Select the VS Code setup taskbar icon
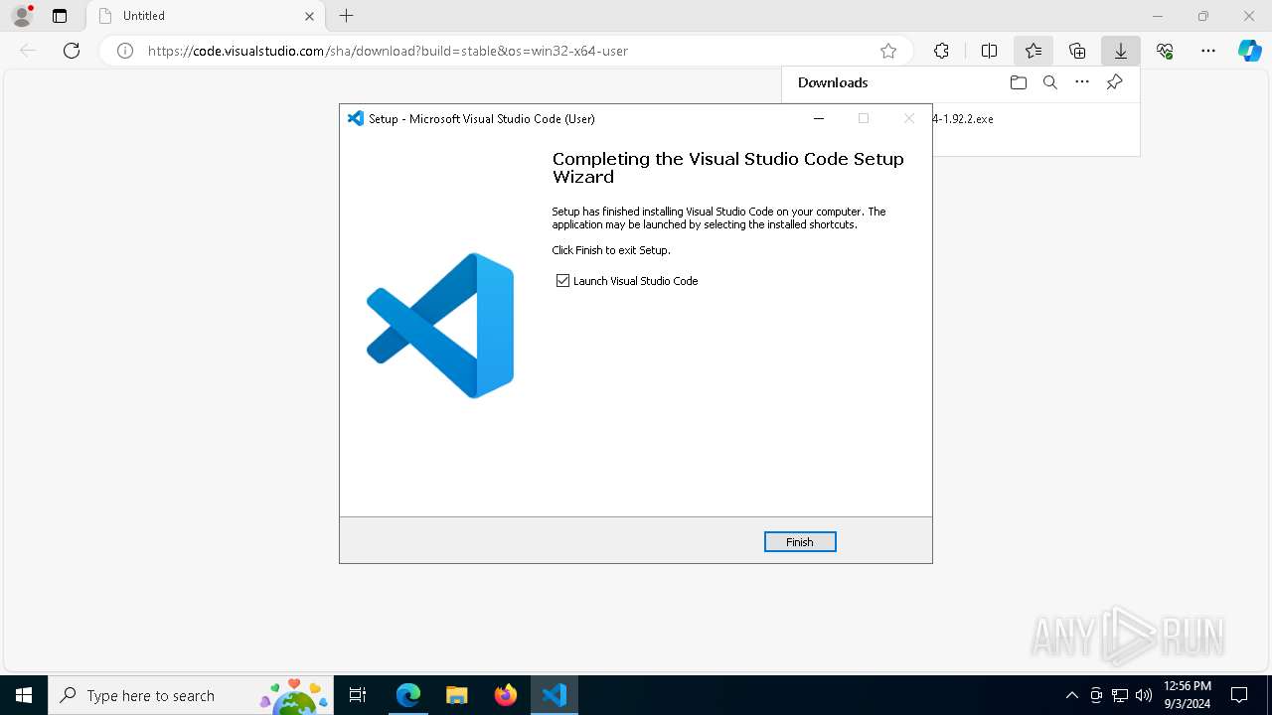The image size is (1272, 715). point(555,695)
